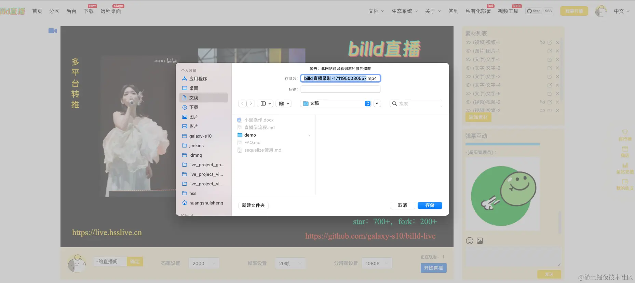Click the 取消 cancel button
This screenshot has height=283, width=635.
(x=403, y=206)
